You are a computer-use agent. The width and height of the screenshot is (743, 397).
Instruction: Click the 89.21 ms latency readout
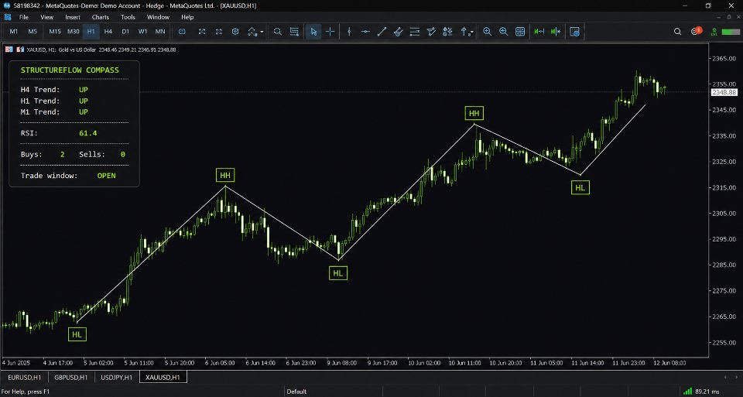click(x=707, y=392)
